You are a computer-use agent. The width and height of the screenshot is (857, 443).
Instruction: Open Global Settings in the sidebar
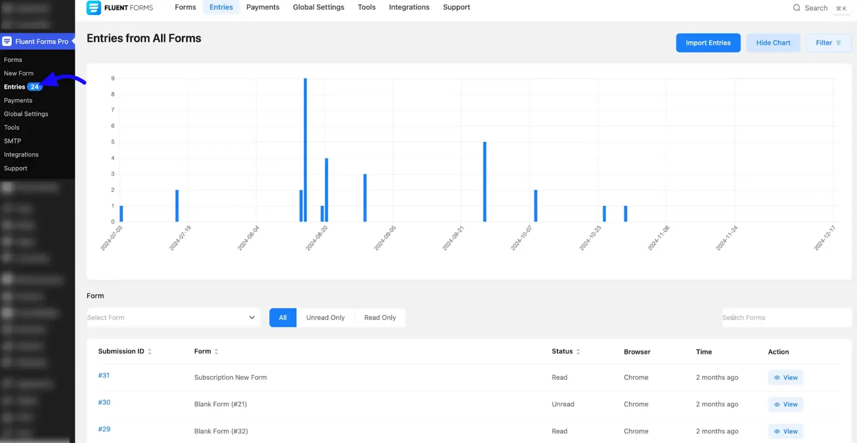tap(26, 114)
